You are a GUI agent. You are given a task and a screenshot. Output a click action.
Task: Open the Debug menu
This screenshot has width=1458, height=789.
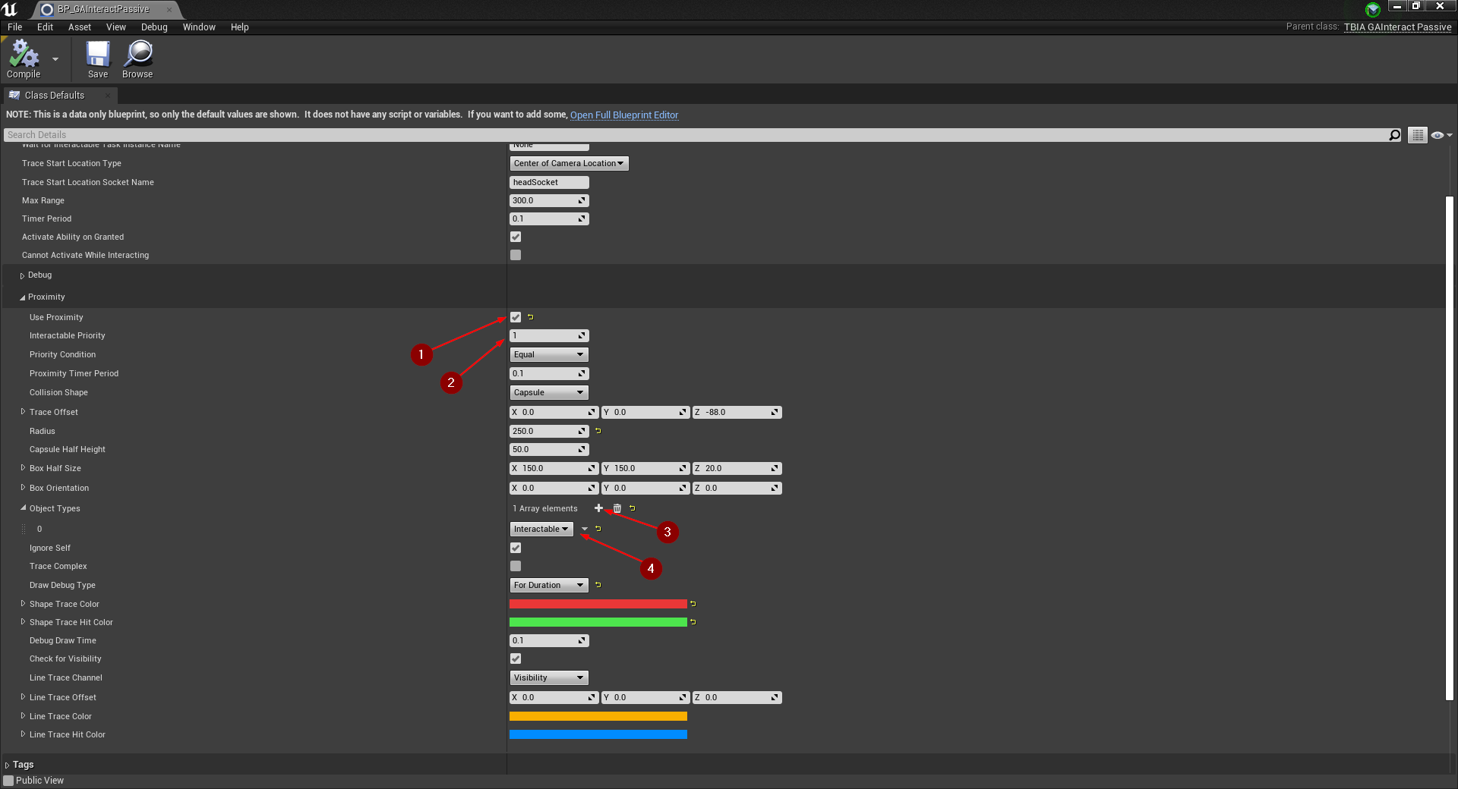154,27
